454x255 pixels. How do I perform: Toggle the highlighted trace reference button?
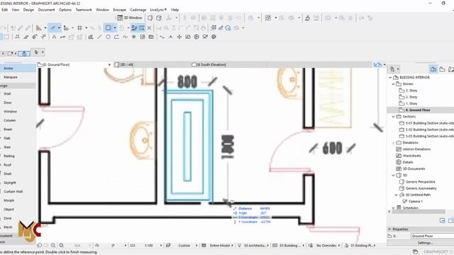point(142,28)
